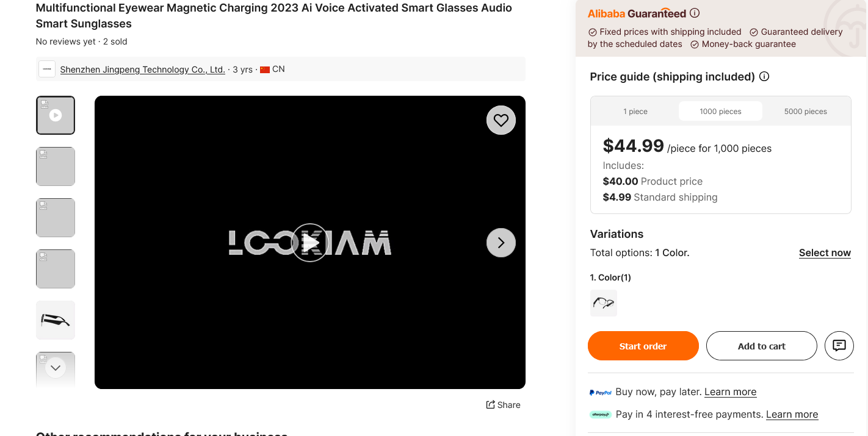Click the heart favorite icon on video

501,120
